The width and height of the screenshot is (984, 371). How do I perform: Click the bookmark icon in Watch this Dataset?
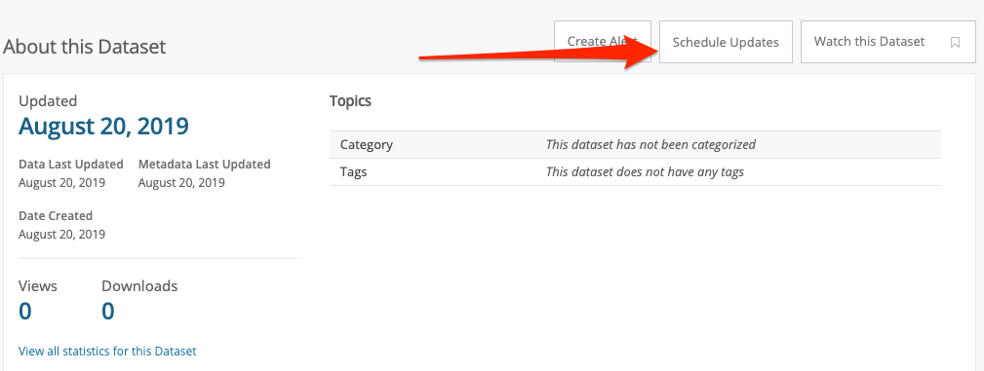[x=955, y=43]
